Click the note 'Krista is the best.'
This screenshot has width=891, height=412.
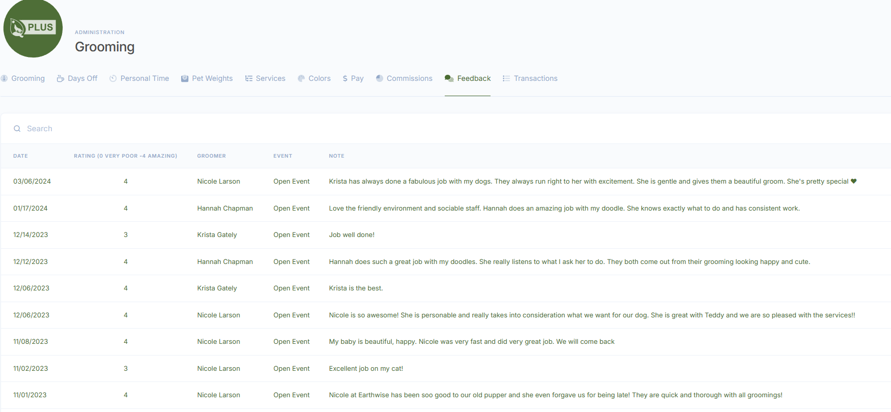coord(356,288)
